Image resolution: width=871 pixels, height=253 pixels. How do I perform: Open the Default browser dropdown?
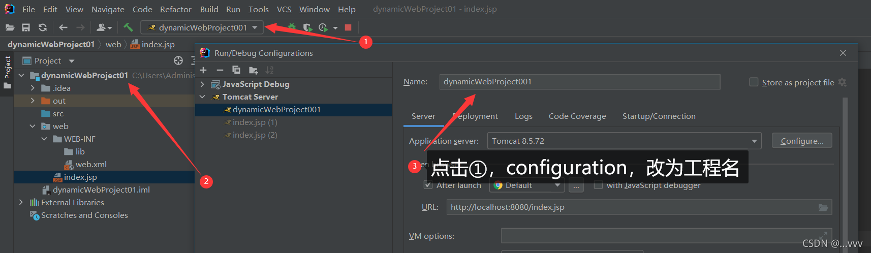click(527, 185)
